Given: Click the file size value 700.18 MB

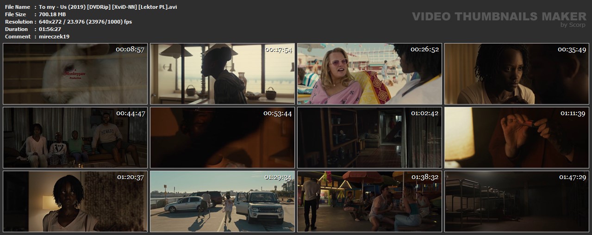Looking at the screenshot, I should (x=51, y=14).
